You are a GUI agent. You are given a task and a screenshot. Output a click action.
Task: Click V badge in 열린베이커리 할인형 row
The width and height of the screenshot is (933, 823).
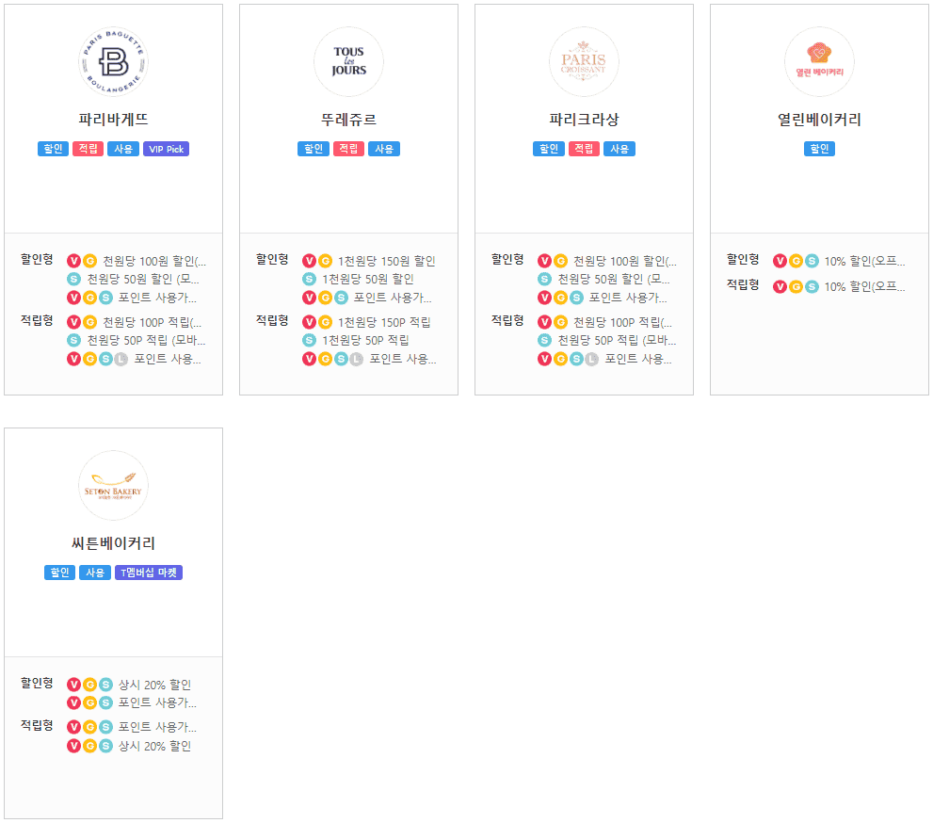coord(780,261)
